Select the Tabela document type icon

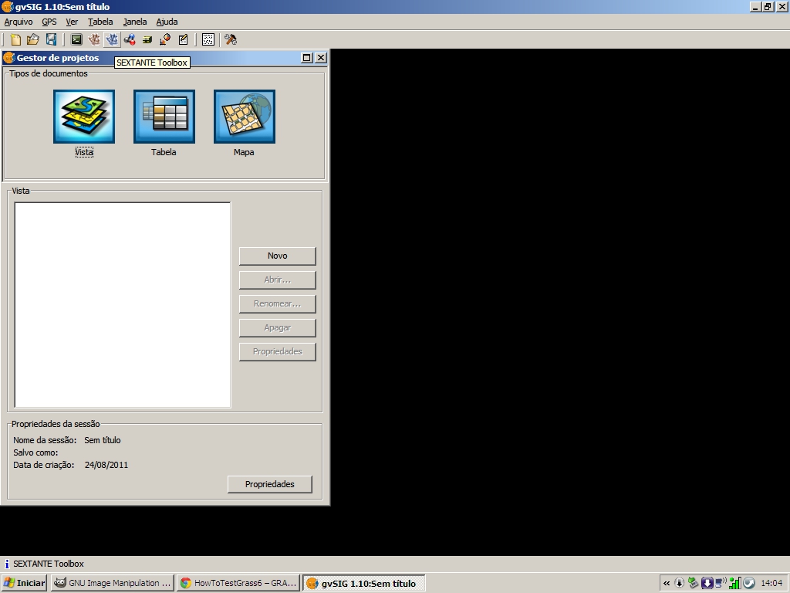[x=164, y=117]
